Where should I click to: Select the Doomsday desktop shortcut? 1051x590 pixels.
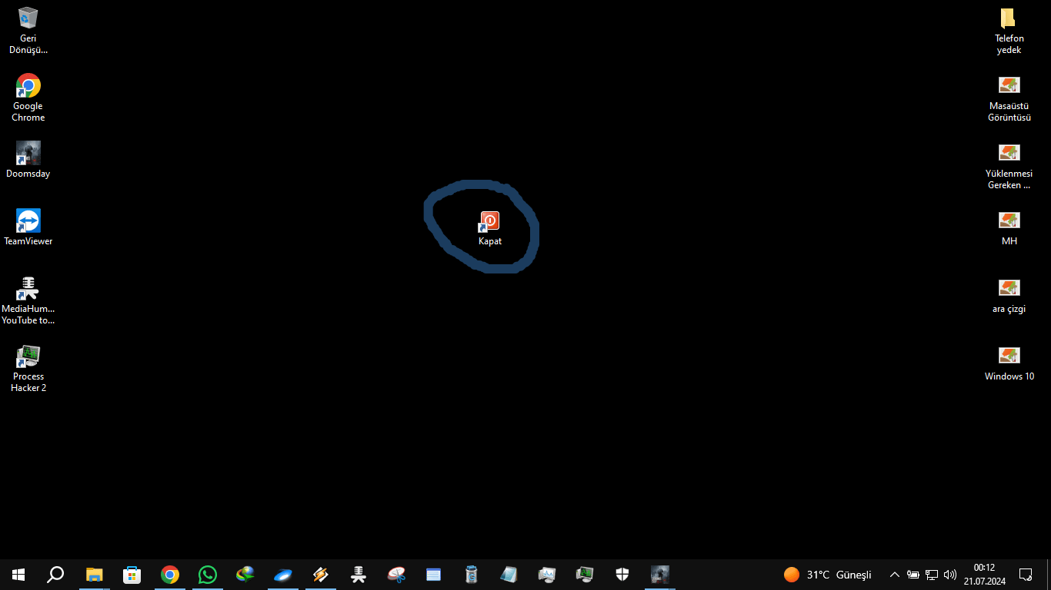point(28,160)
